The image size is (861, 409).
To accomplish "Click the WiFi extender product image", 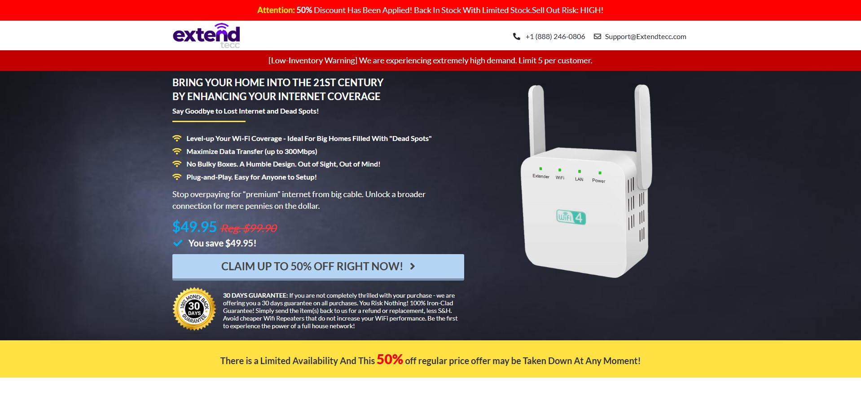I will click(586, 181).
